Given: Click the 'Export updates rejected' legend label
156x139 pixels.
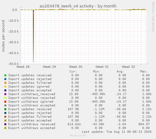Looking at the screenshot, I should [30, 113].
